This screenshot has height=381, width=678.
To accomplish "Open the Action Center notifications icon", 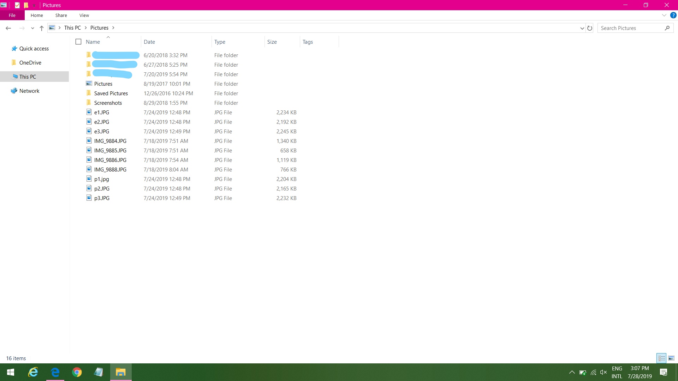I will (x=664, y=372).
